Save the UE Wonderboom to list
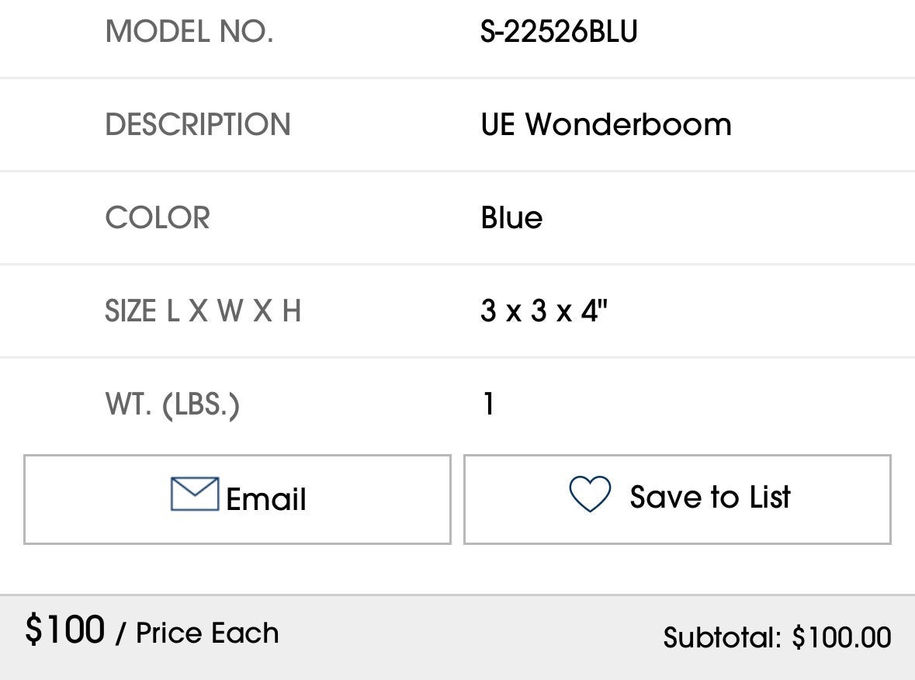 [678, 500]
